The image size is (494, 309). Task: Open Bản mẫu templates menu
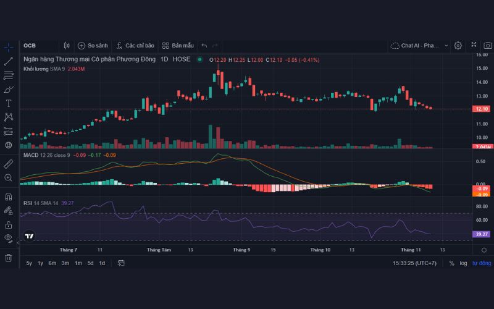(x=178, y=45)
